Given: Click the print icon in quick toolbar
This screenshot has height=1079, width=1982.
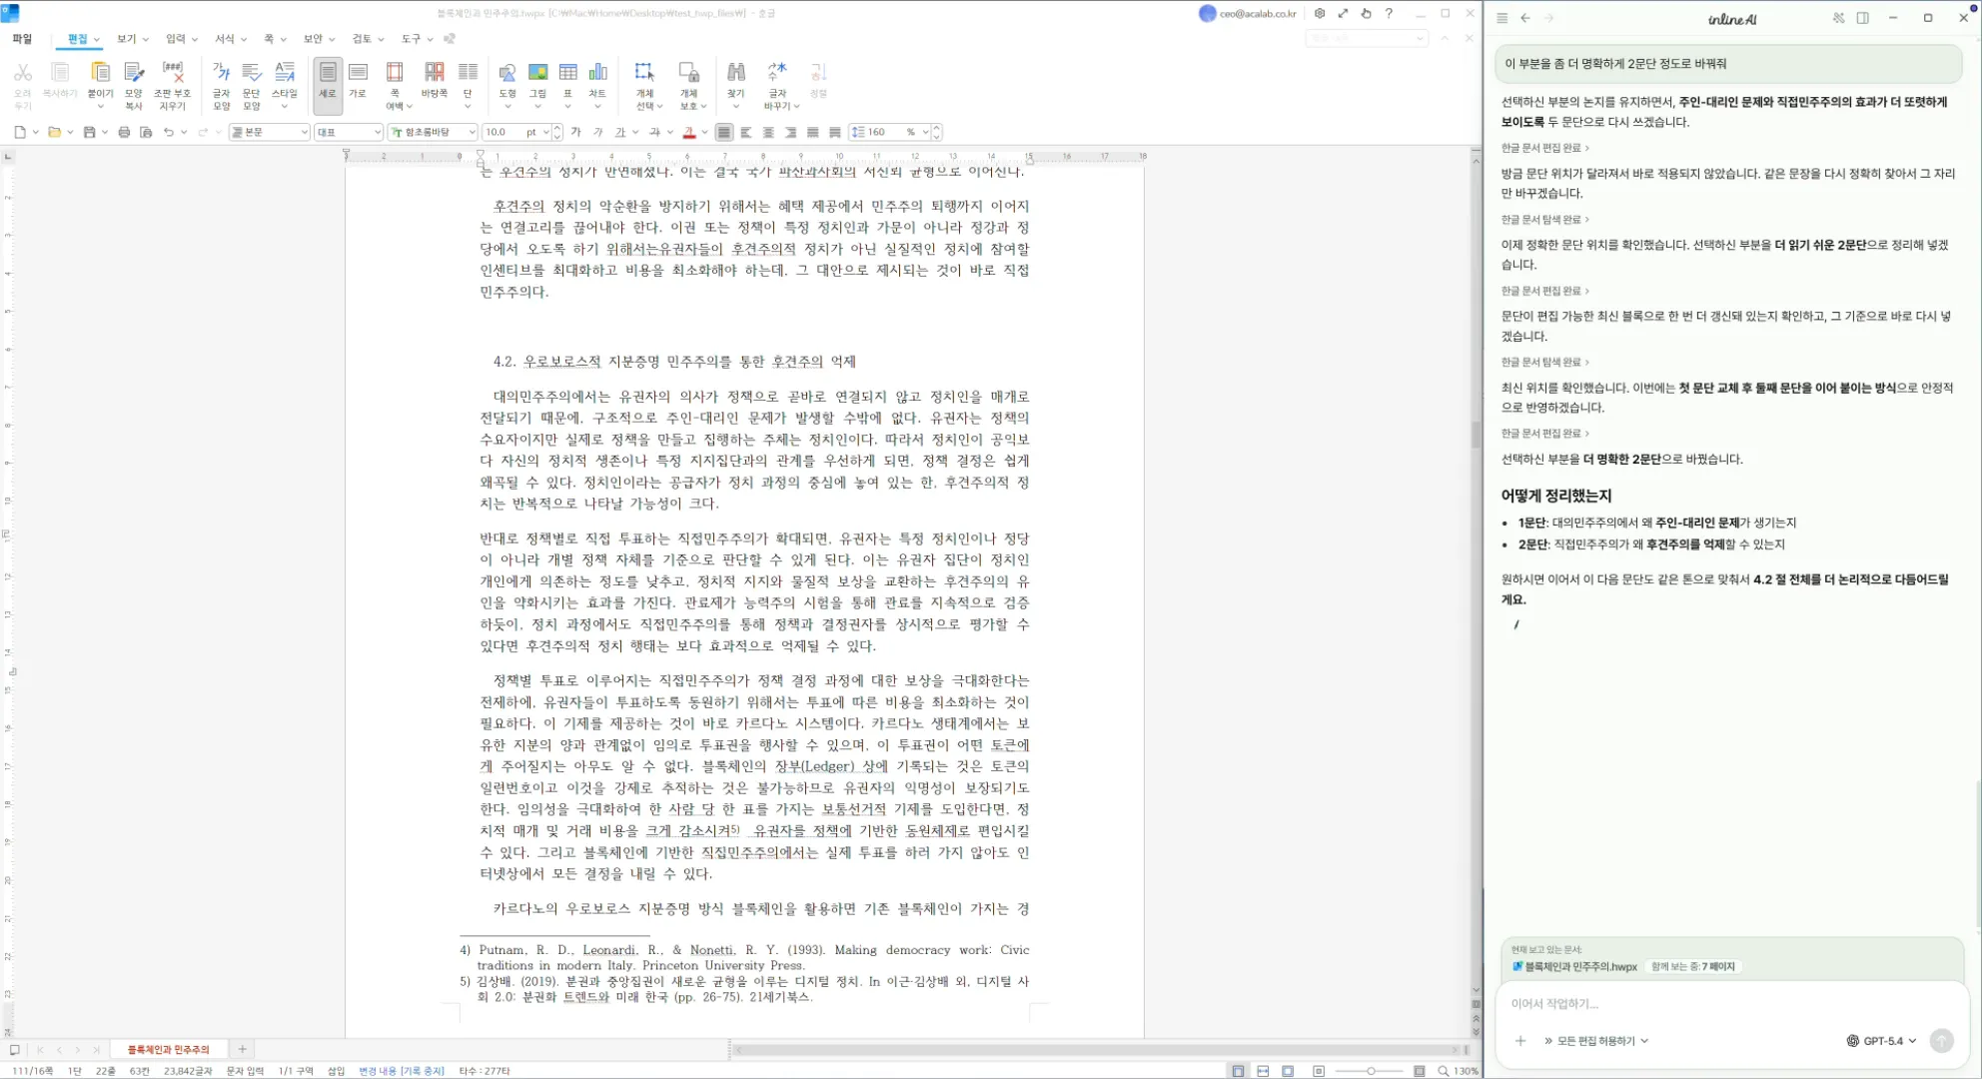Looking at the screenshot, I should pyautogui.click(x=124, y=132).
